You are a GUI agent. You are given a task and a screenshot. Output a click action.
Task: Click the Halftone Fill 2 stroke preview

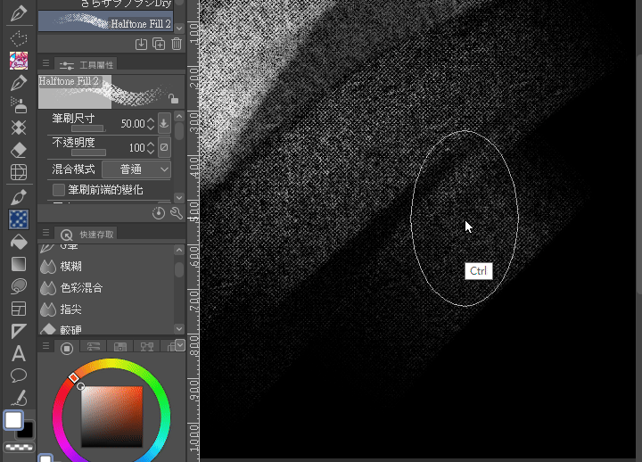click(x=111, y=92)
